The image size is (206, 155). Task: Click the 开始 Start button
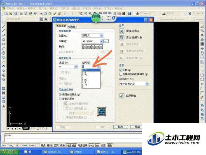[9, 152]
